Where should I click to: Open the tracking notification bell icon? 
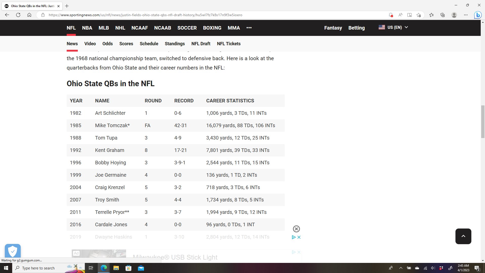(391, 15)
